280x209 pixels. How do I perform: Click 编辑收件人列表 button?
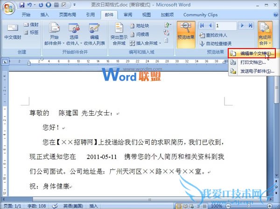tap(94, 34)
